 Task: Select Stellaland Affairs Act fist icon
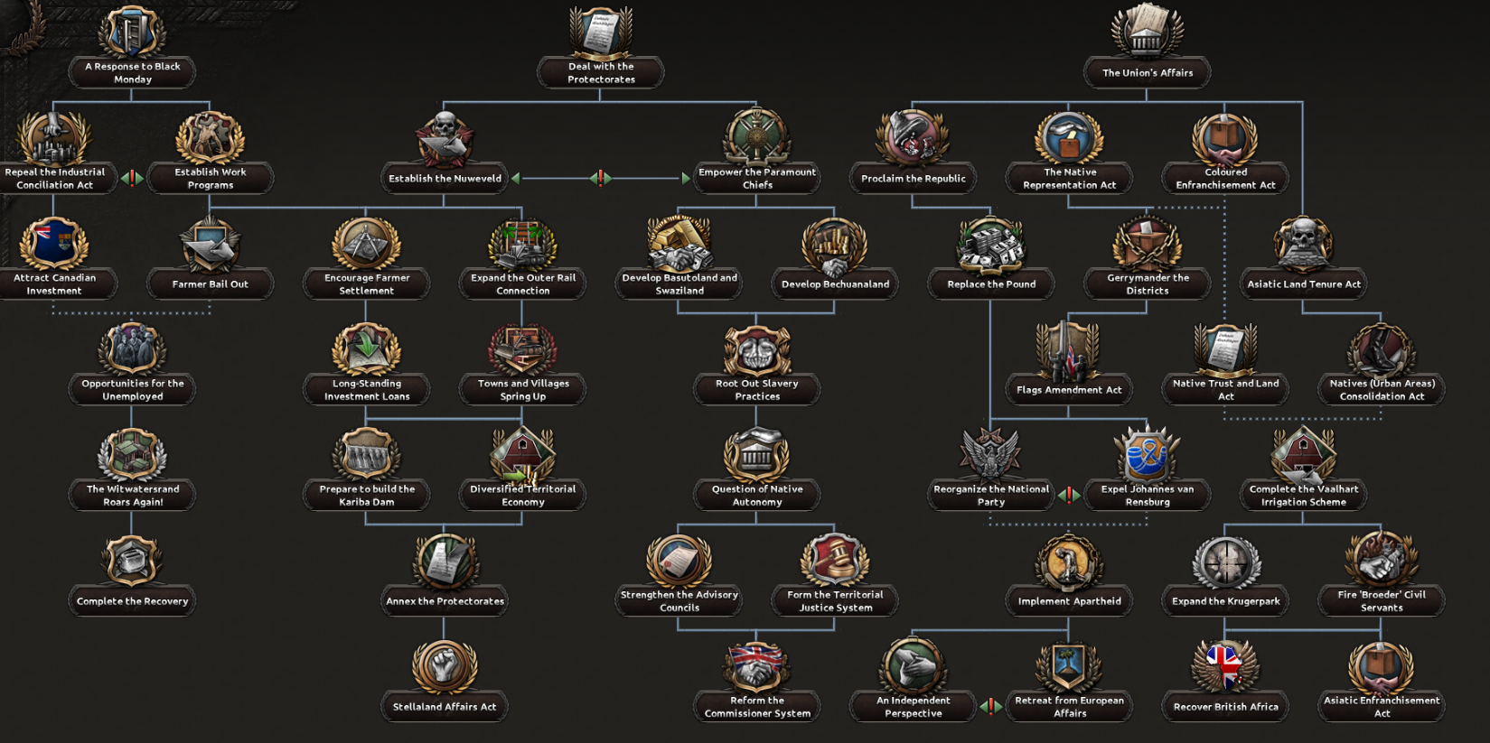(444, 666)
